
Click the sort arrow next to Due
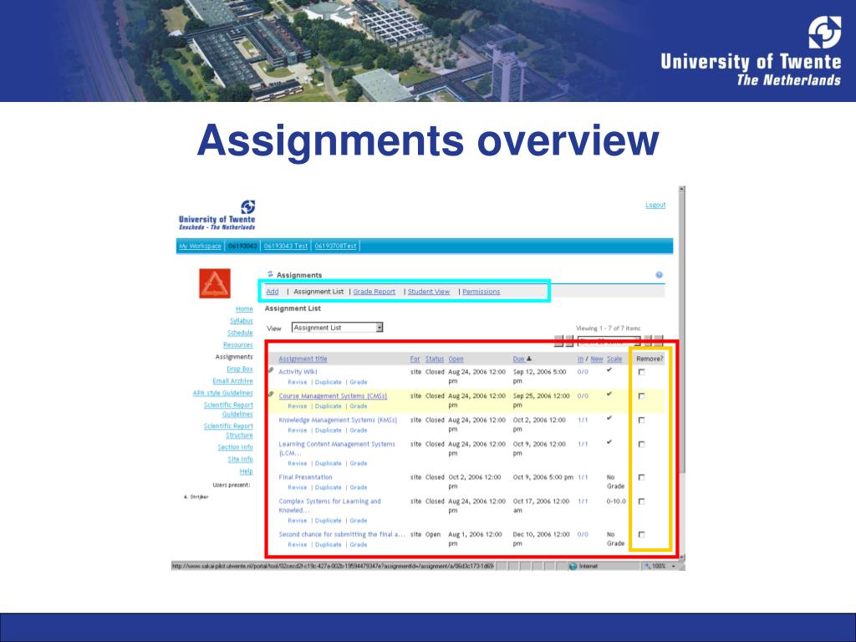pos(529,359)
